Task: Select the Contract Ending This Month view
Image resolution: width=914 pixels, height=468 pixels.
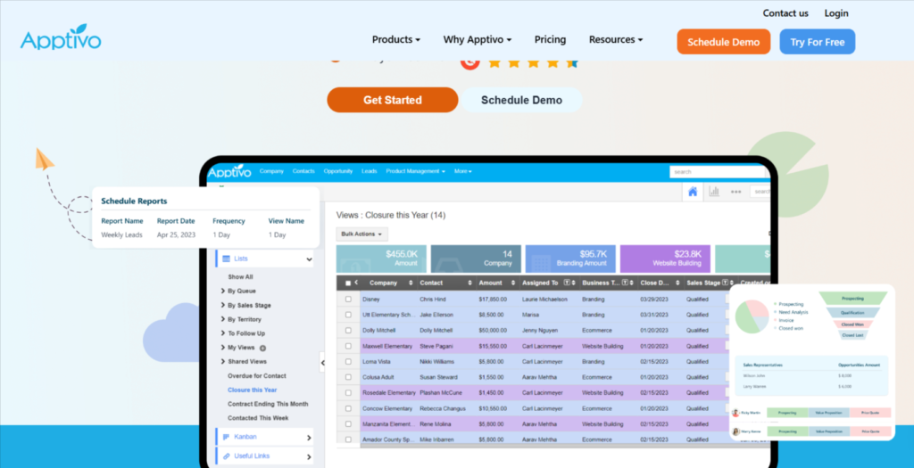Action: coord(268,404)
